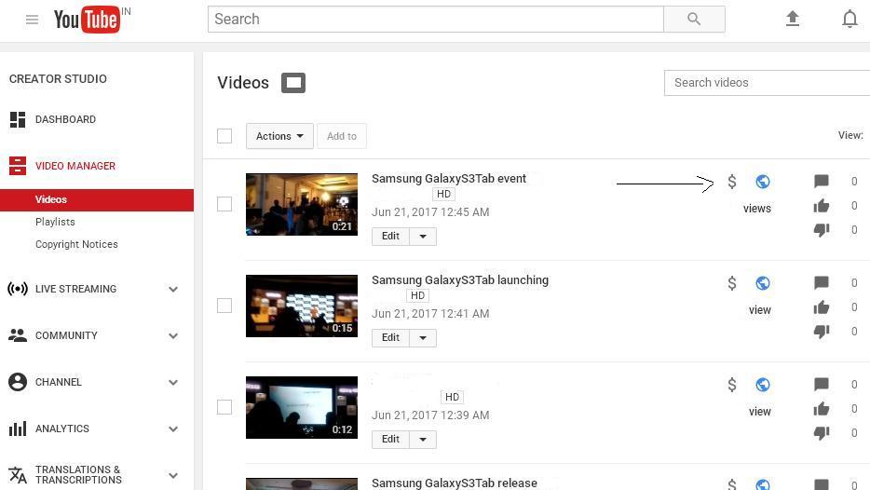Screen dimensions: 870x490
Task: Click Edit for Samsung GalaxyS3Tab launching
Action: (390, 338)
